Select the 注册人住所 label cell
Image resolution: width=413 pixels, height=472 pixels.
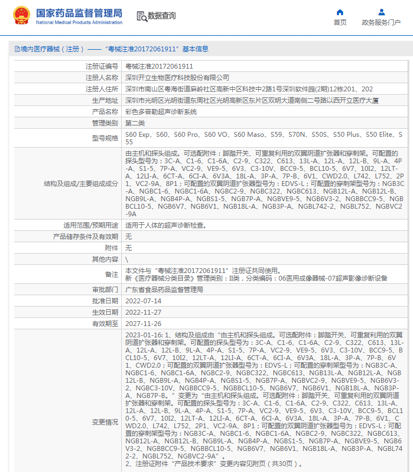pyautogui.click(x=68, y=89)
